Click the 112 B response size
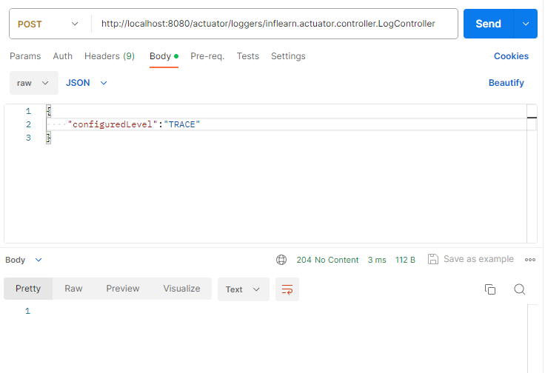545x373 pixels. (x=405, y=260)
